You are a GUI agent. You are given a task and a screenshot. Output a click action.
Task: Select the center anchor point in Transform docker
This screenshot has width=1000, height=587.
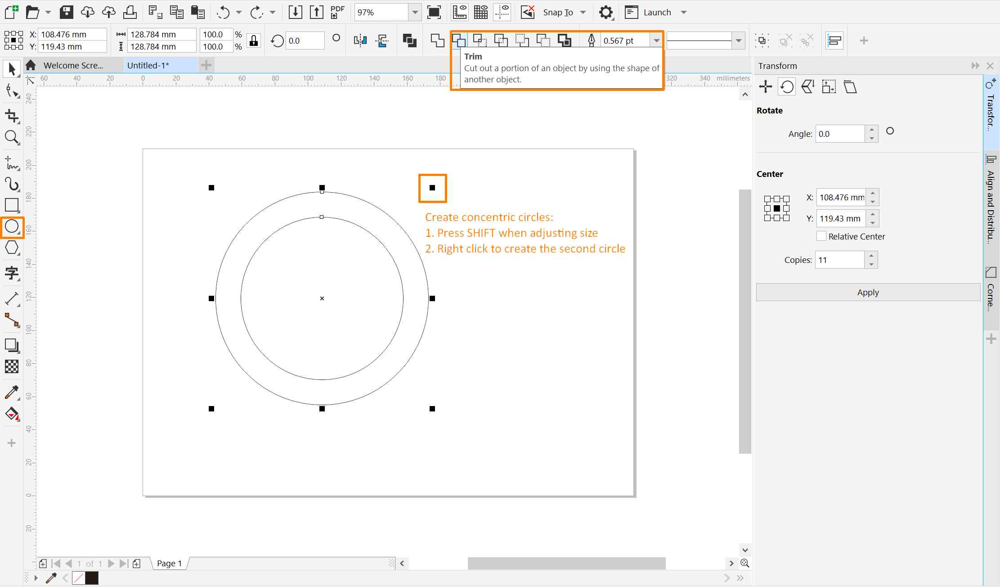coord(777,208)
